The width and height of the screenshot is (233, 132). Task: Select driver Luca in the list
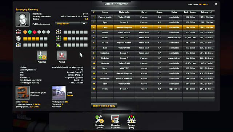click(153, 73)
